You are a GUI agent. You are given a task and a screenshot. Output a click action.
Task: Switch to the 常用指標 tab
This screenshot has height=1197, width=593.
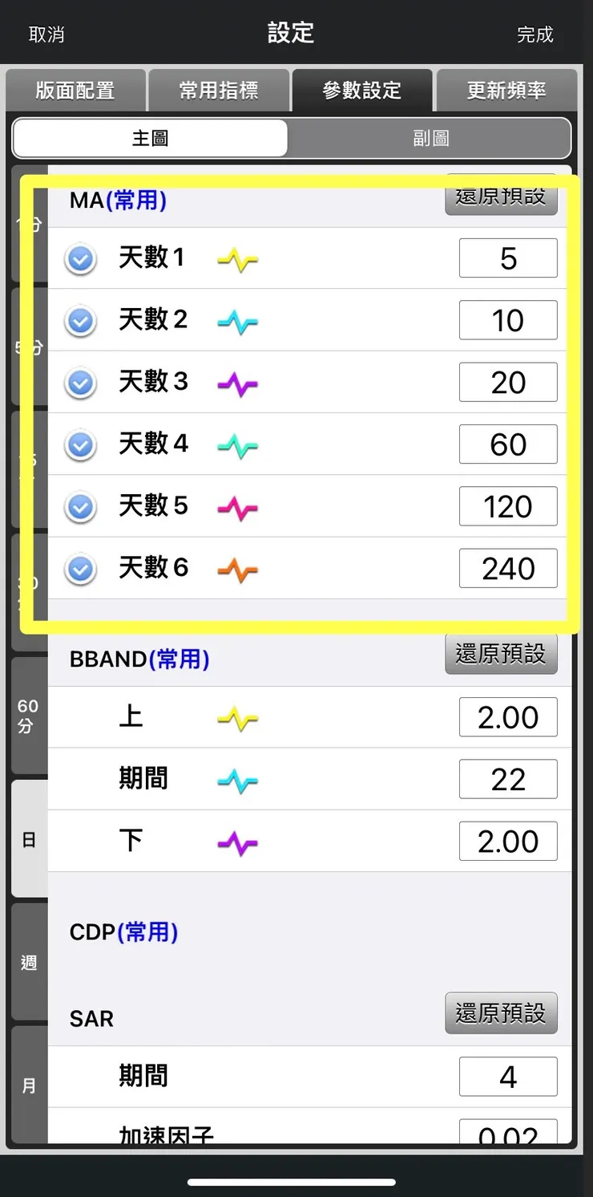[x=219, y=91]
